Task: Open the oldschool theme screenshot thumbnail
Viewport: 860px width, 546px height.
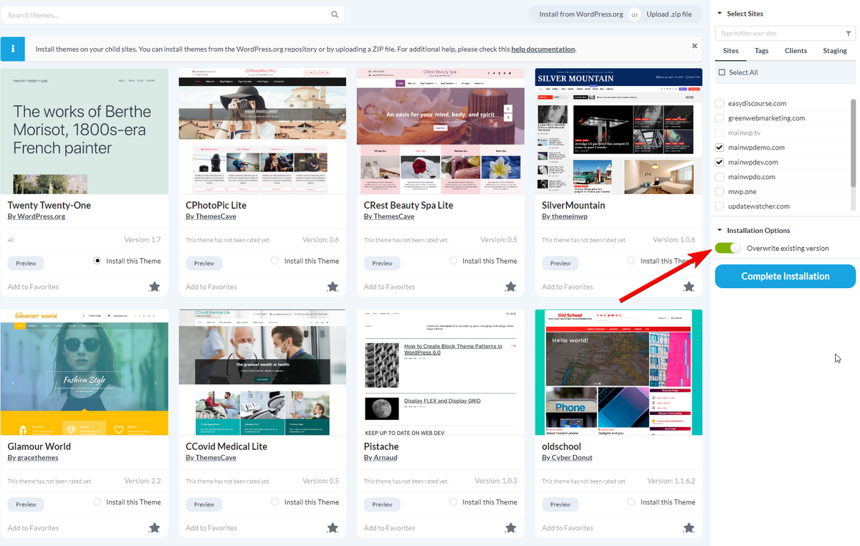Action: (618, 373)
